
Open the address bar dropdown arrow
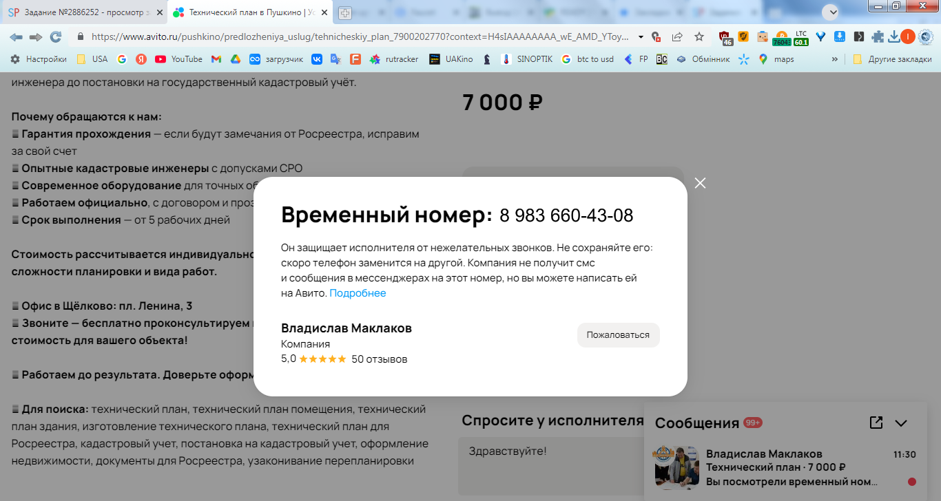point(641,36)
